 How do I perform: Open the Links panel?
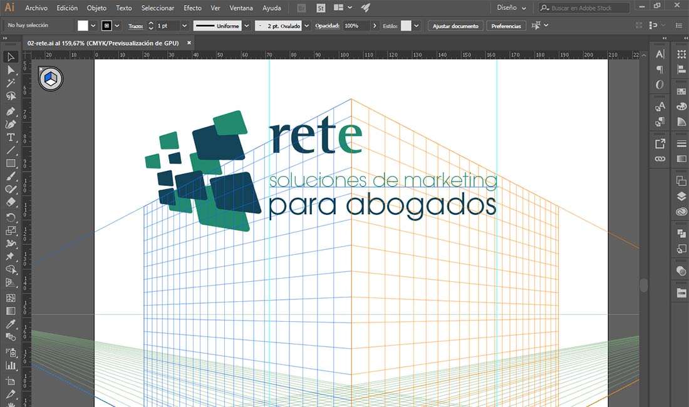(x=660, y=159)
